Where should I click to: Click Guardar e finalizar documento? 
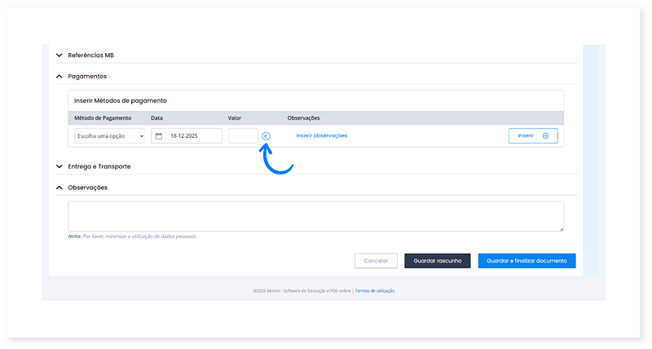(x=526, y=261)
